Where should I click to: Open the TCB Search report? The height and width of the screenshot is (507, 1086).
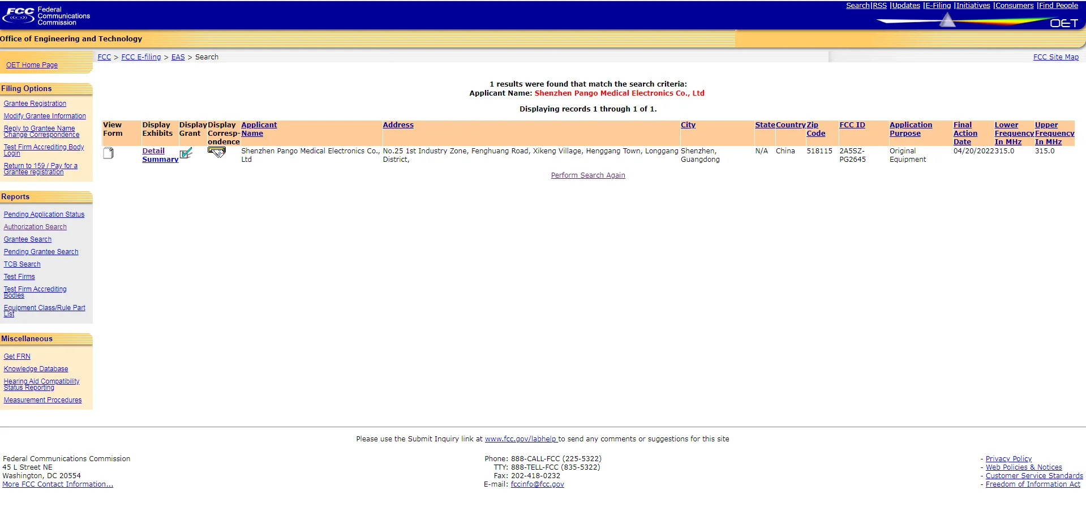click(x=22, y=264)
